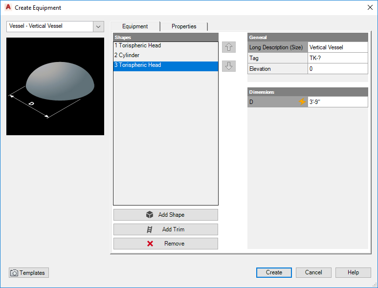
Task: Edit the Tag field TK-?
Action: [x=338, y=58]
